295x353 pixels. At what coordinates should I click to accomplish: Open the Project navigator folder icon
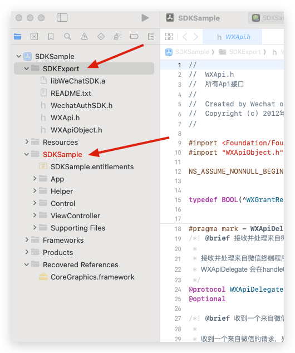click(x=18, y=36)
